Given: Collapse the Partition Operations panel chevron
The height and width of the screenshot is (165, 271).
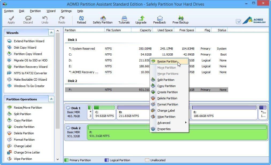Looking at the screenshot, I should [51, 99].
